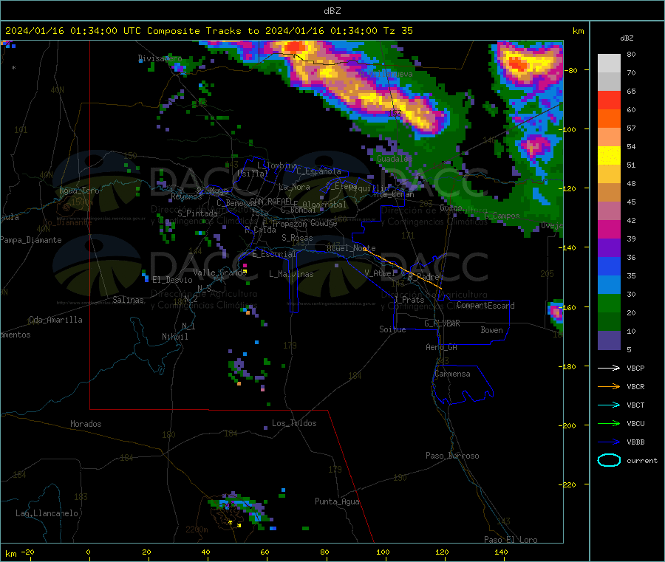Click the Punta_Agua location label
Image resolution: width=665 pixels, height=562 pixels.
click(337, 501)
